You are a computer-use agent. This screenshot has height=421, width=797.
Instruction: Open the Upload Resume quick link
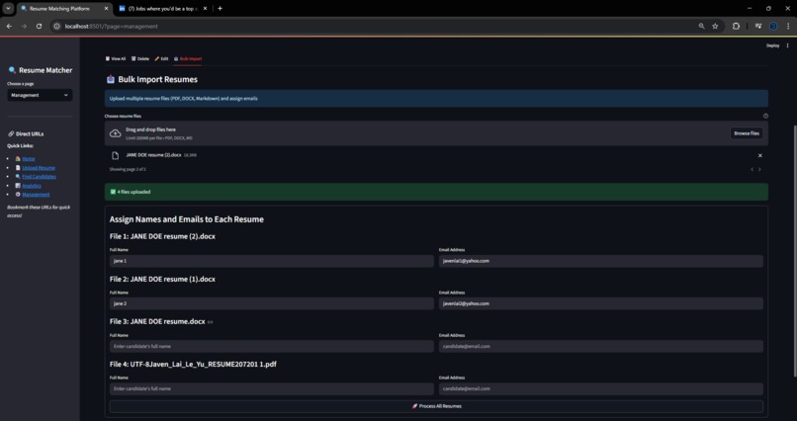point(39,168)
